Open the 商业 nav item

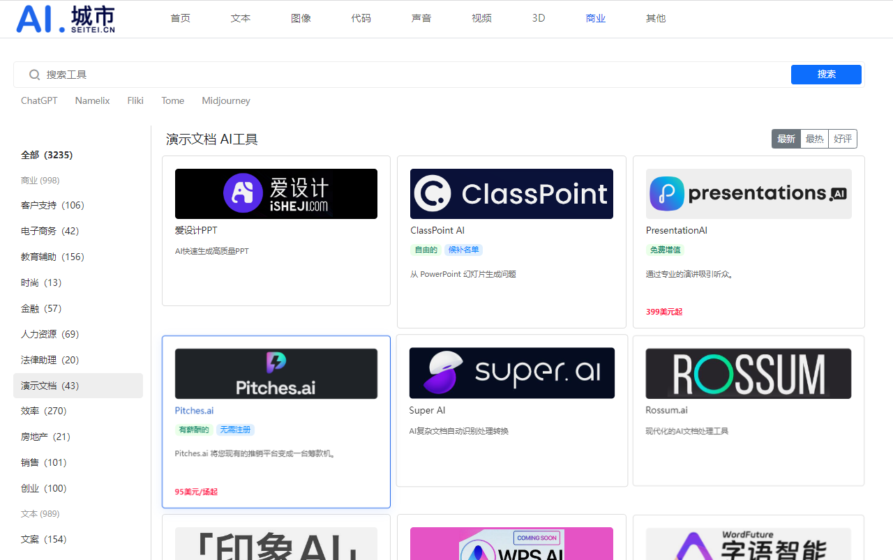(596, 18)
